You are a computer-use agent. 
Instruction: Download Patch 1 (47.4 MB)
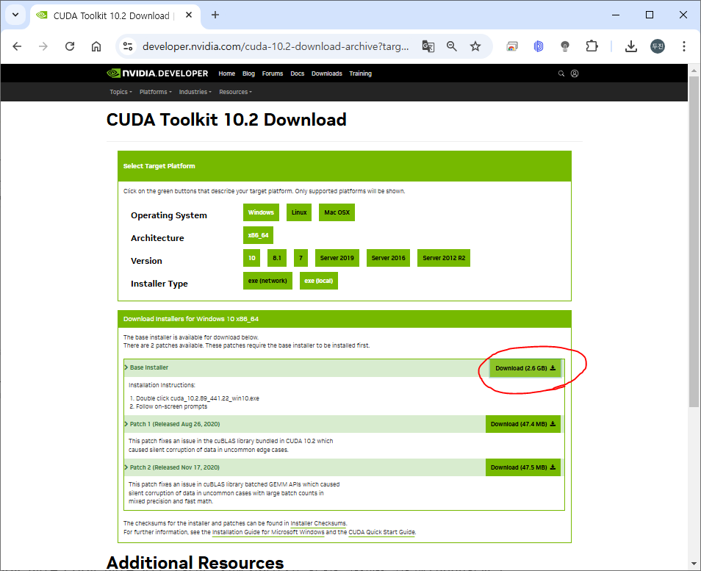[523, 424]
